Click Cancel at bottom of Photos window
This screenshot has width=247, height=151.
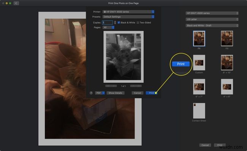click(x=205, y=145)
